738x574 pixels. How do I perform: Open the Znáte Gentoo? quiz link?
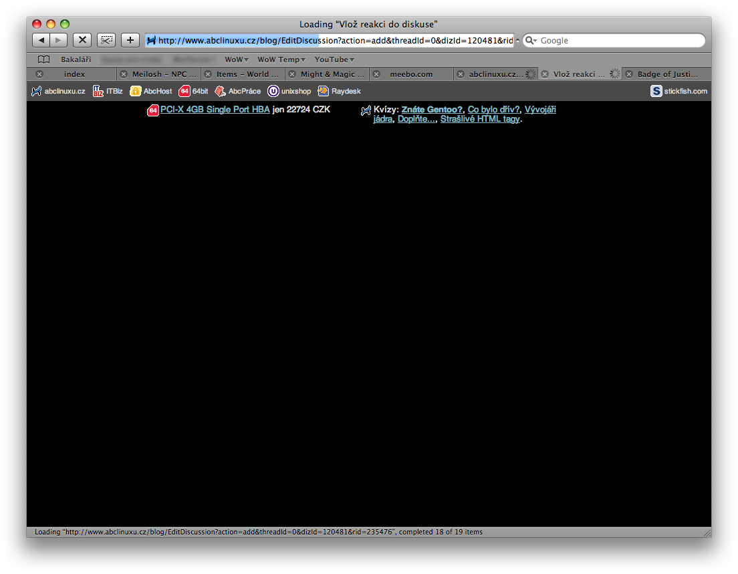coord(432,109)
